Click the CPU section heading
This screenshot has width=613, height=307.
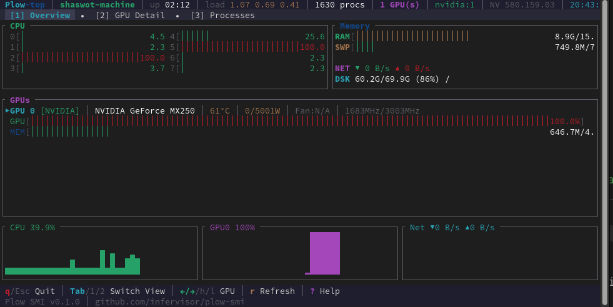click(17, 26)
